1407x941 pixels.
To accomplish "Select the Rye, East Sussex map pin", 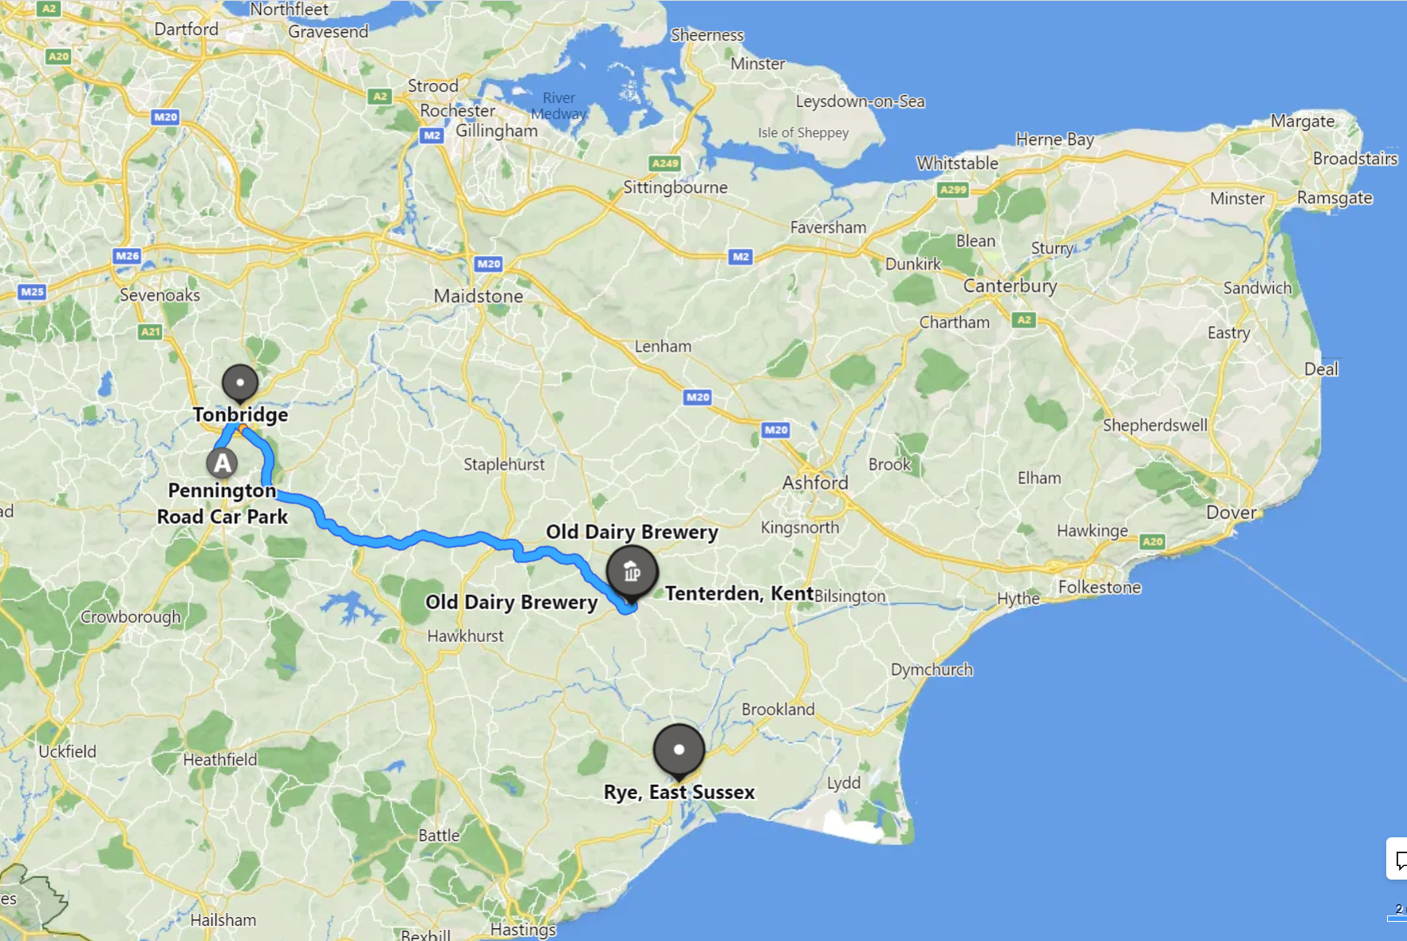I will click(679, 751).
